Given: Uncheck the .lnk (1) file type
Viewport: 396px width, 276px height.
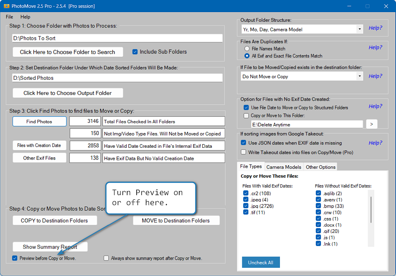Looking at the screenshot, I should point(318,244).
